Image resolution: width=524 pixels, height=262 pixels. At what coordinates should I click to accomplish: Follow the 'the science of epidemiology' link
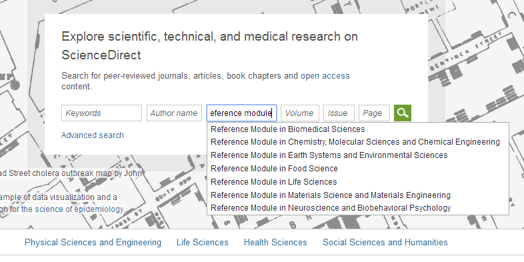pos(73,209)
